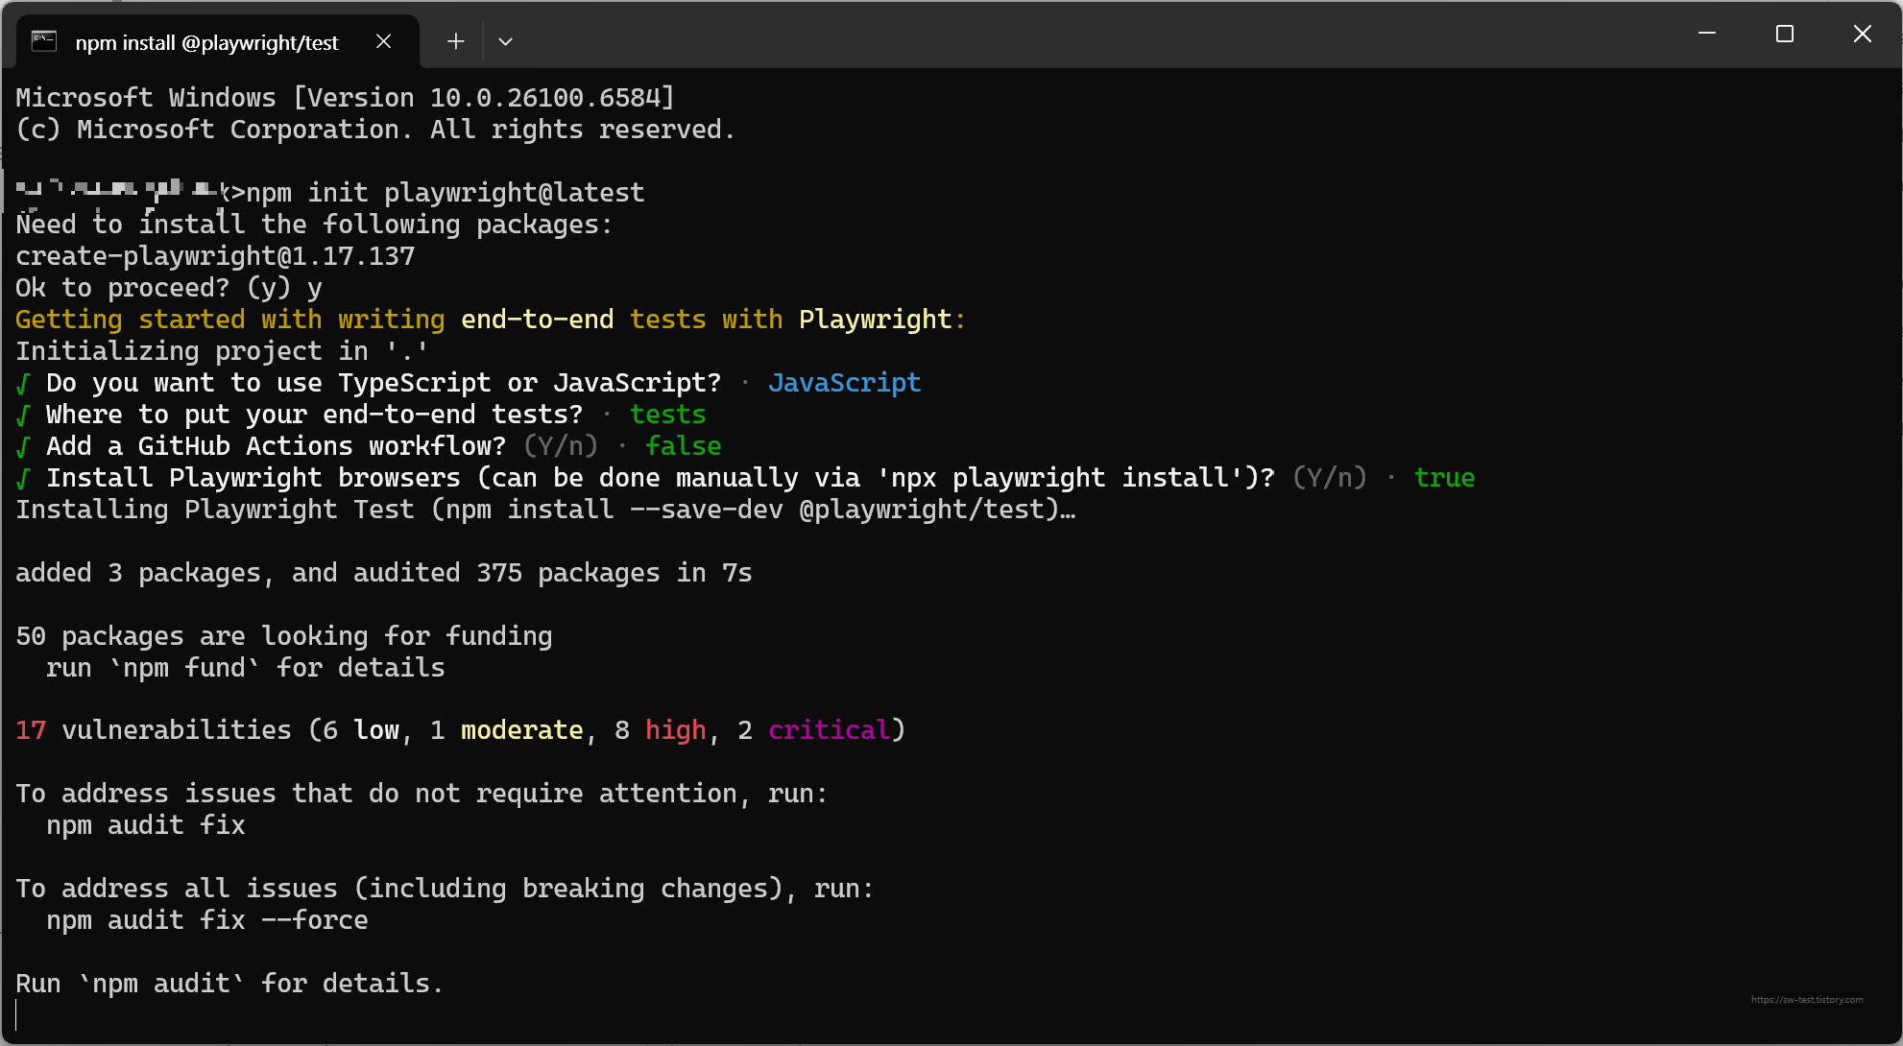
Task: Expand the new tab profile dropdown chevron
Action: coord(505,41)
